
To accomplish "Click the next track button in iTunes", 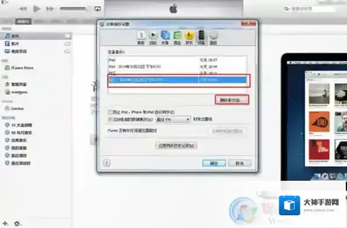I will pos(50,9).
